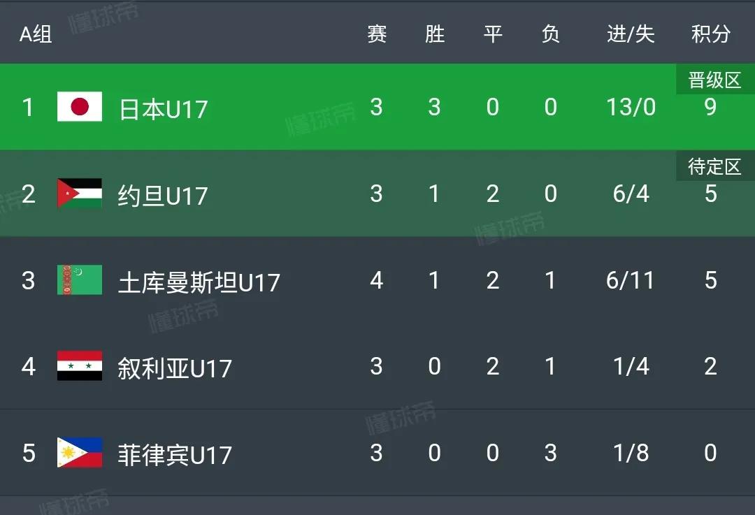
Task: Select the 晋级区 qualification badge
Action: (713, 80)
